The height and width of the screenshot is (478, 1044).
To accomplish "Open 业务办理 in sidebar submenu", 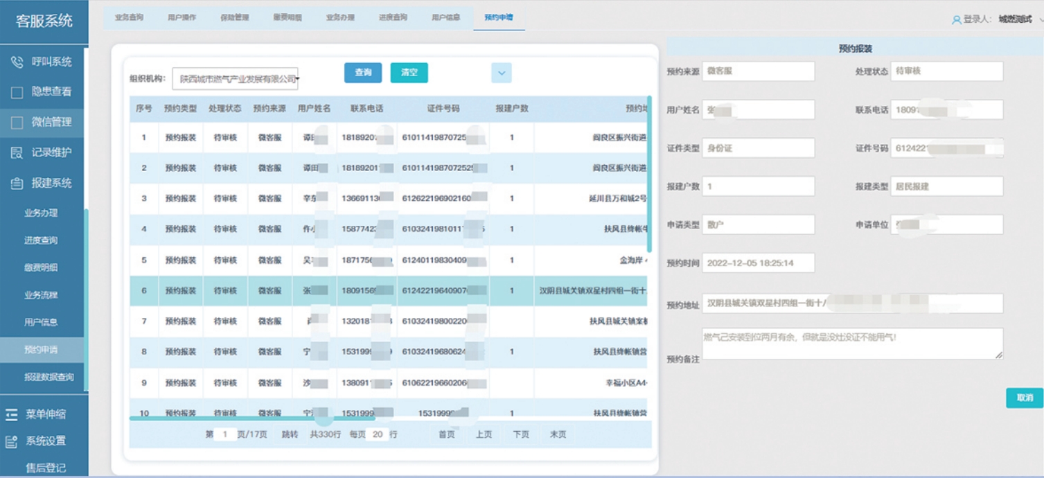I will (42, 213).
